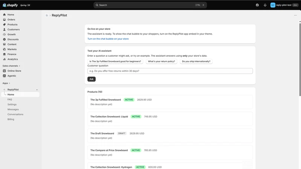Click the Products tag icon

point(5,24)
